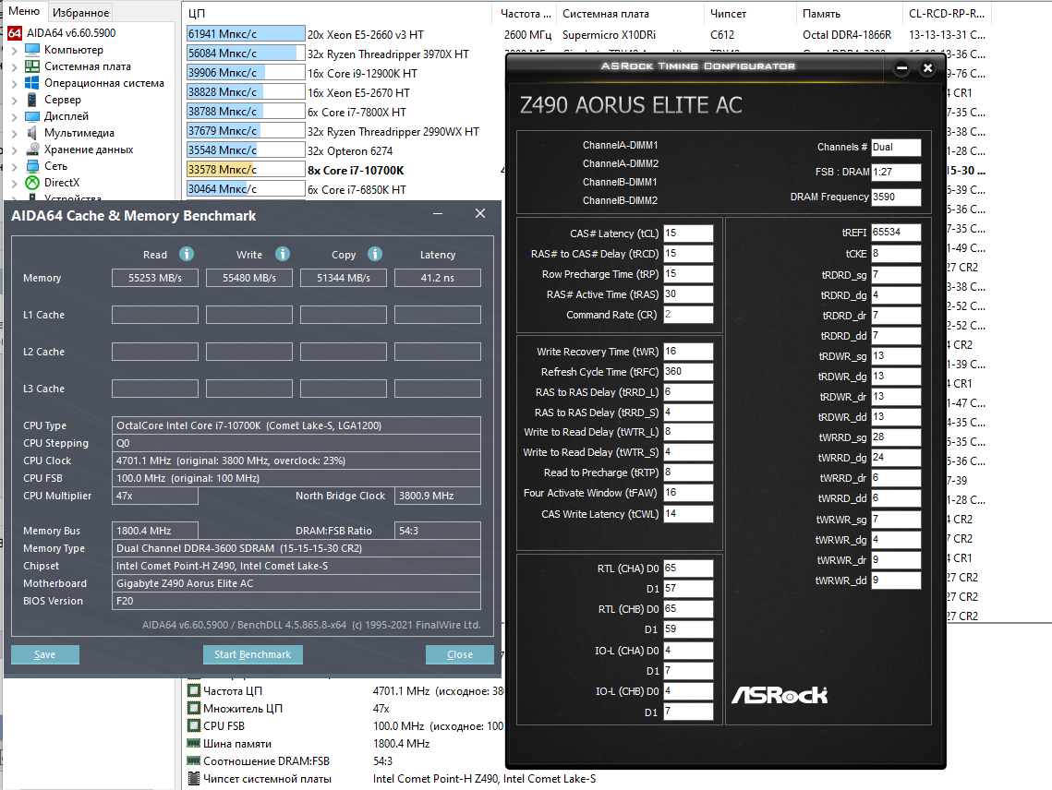Click the DRAM Frequency field
This screenshot has width=1052, height=790.
click(x=896, y=197)
